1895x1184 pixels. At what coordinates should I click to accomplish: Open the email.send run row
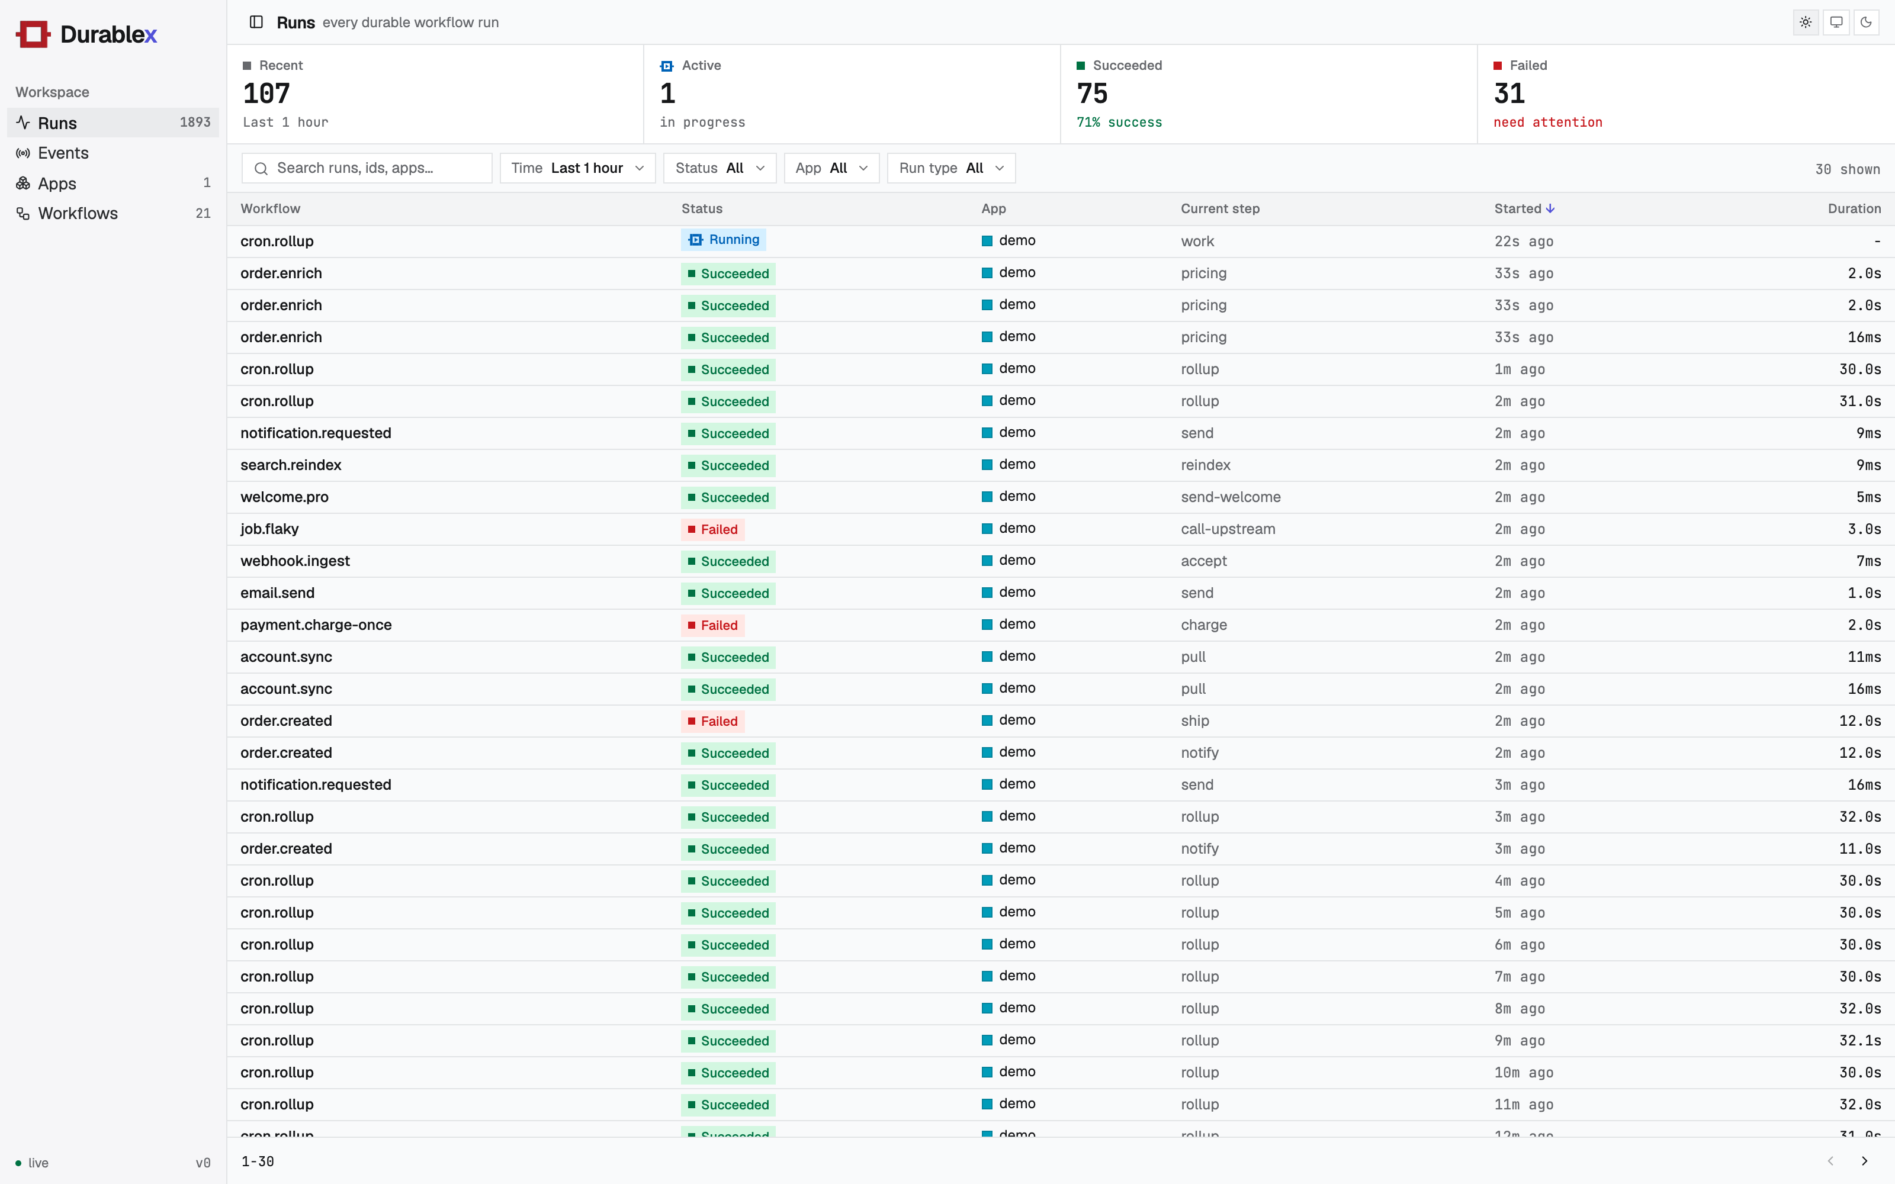tap(1060, 593)
